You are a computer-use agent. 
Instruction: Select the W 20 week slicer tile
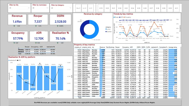[107, 8]
